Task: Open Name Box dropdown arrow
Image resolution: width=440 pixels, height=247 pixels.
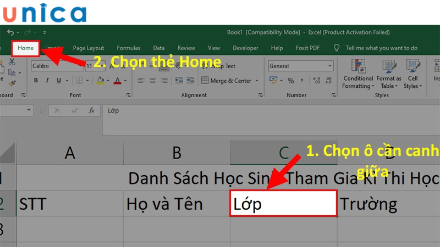Action: (x=29, y=110)
